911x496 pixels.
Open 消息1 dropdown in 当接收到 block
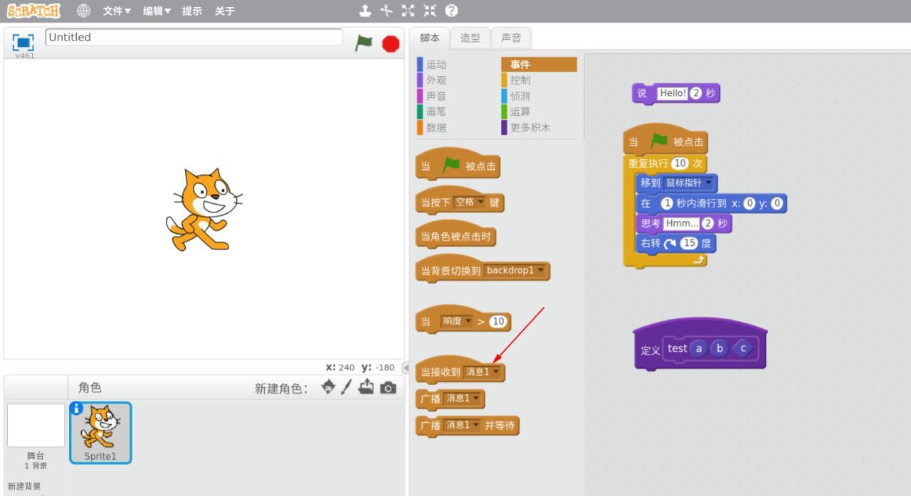(x=483, y=372)
